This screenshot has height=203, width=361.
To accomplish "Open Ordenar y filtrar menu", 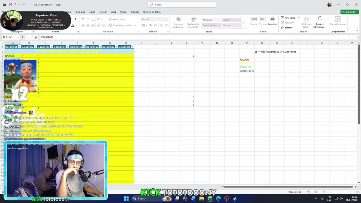I will click(x=307, y=22).
